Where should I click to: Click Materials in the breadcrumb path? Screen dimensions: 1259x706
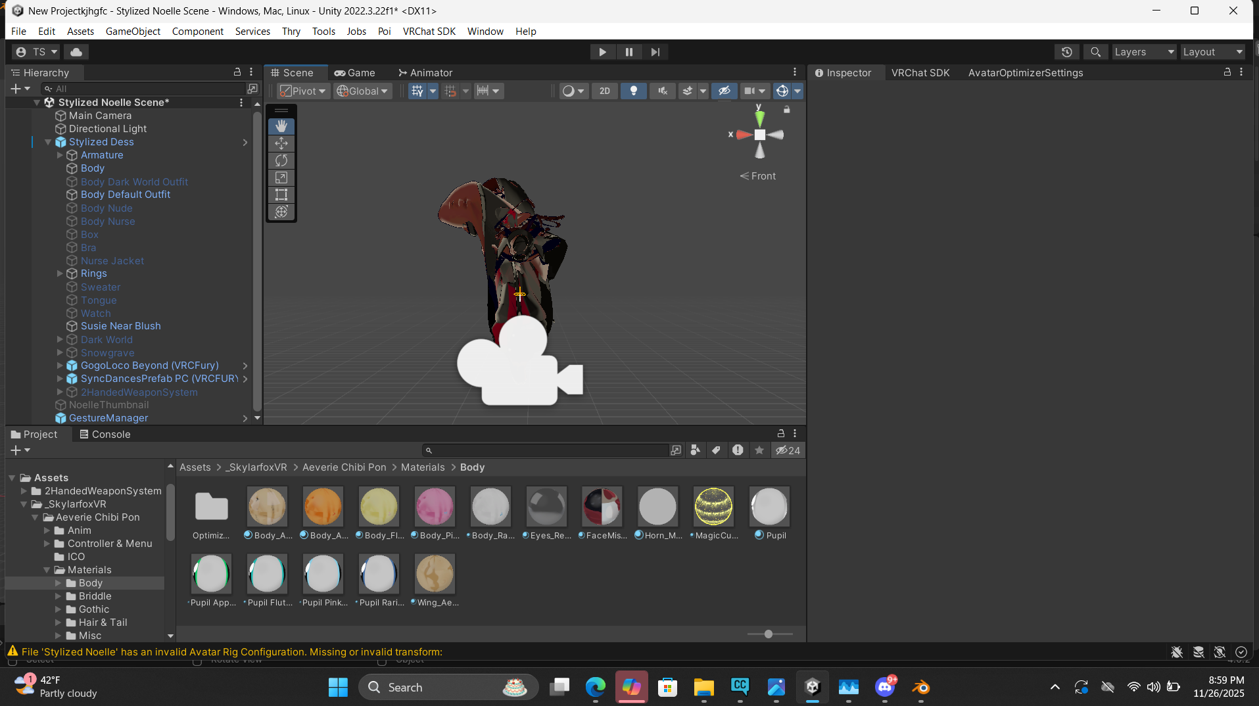point(423,467)
